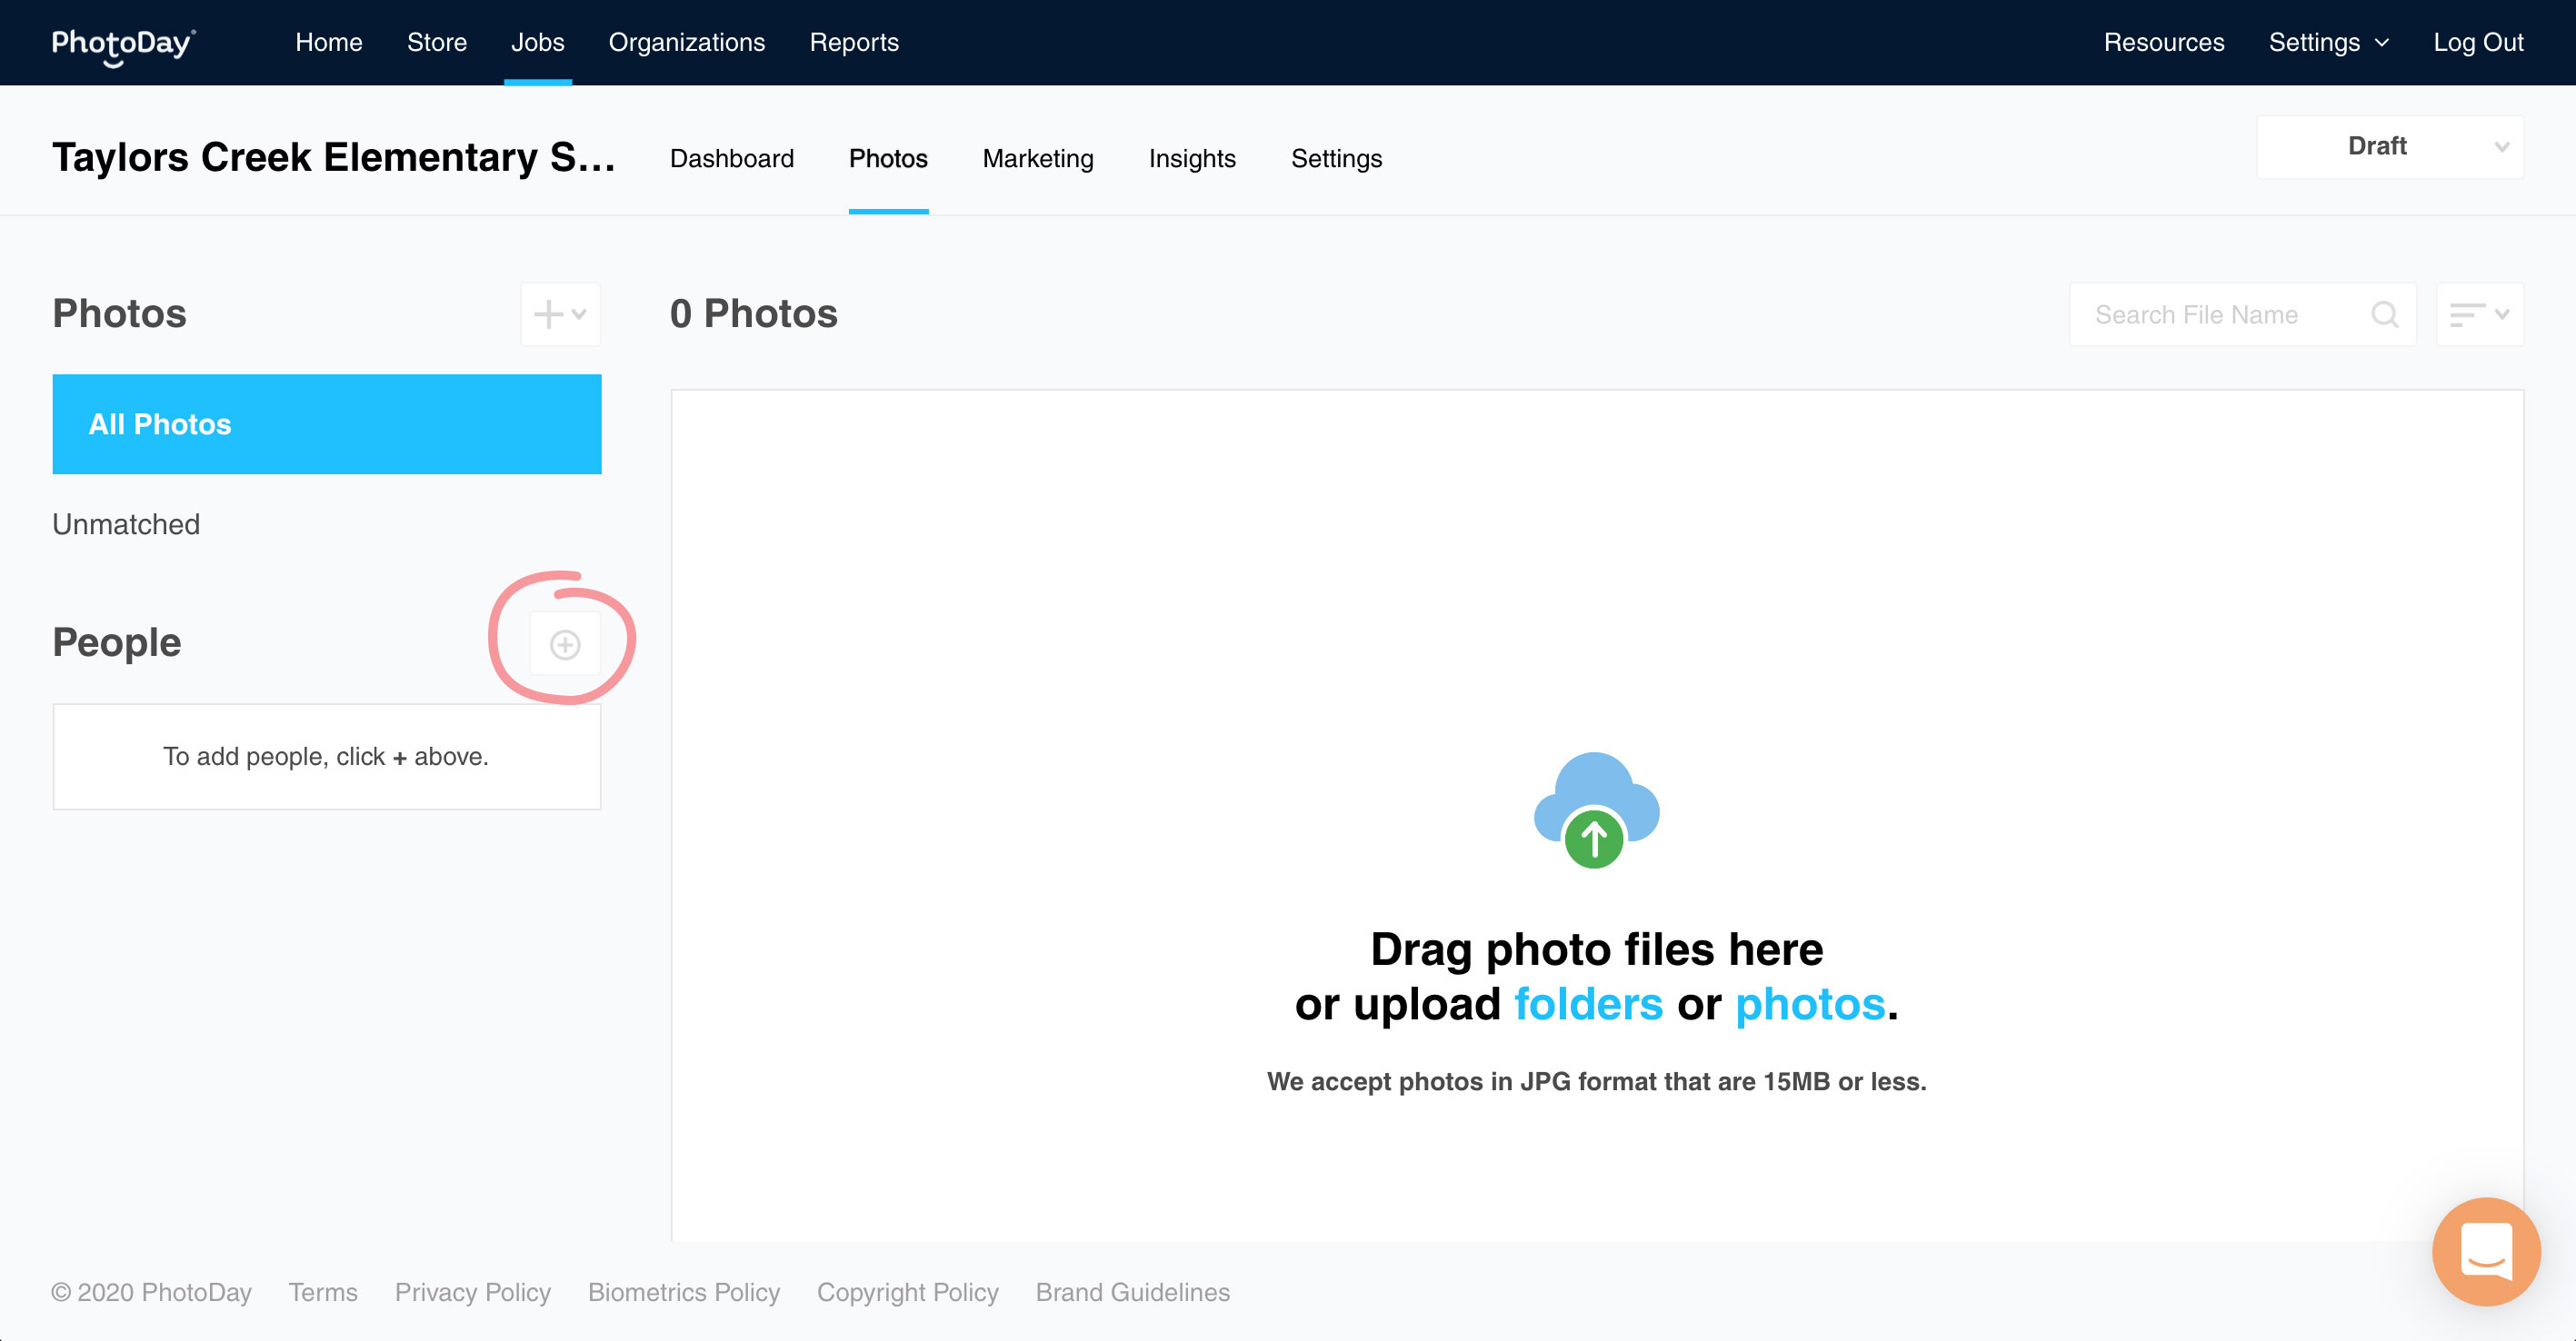Click the folders upload link
Image resolution: width=2576 pixels, height=1341 pixels.
click(1588, 1004)
